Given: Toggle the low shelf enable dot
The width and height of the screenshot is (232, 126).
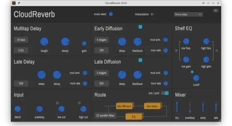Looking at the screenshot, I should pos(176,50).
